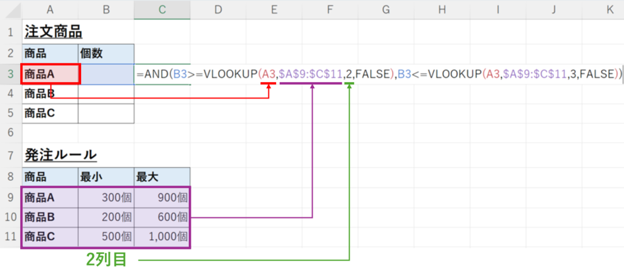Select cell A10 containing 商品B
This screenshot has height=280, width=624.
(50, 217)
